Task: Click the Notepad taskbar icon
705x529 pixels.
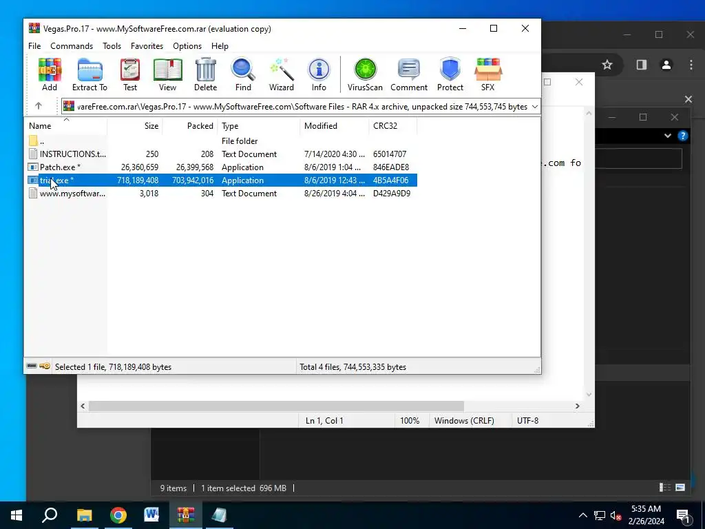Action: pos(220,515)
